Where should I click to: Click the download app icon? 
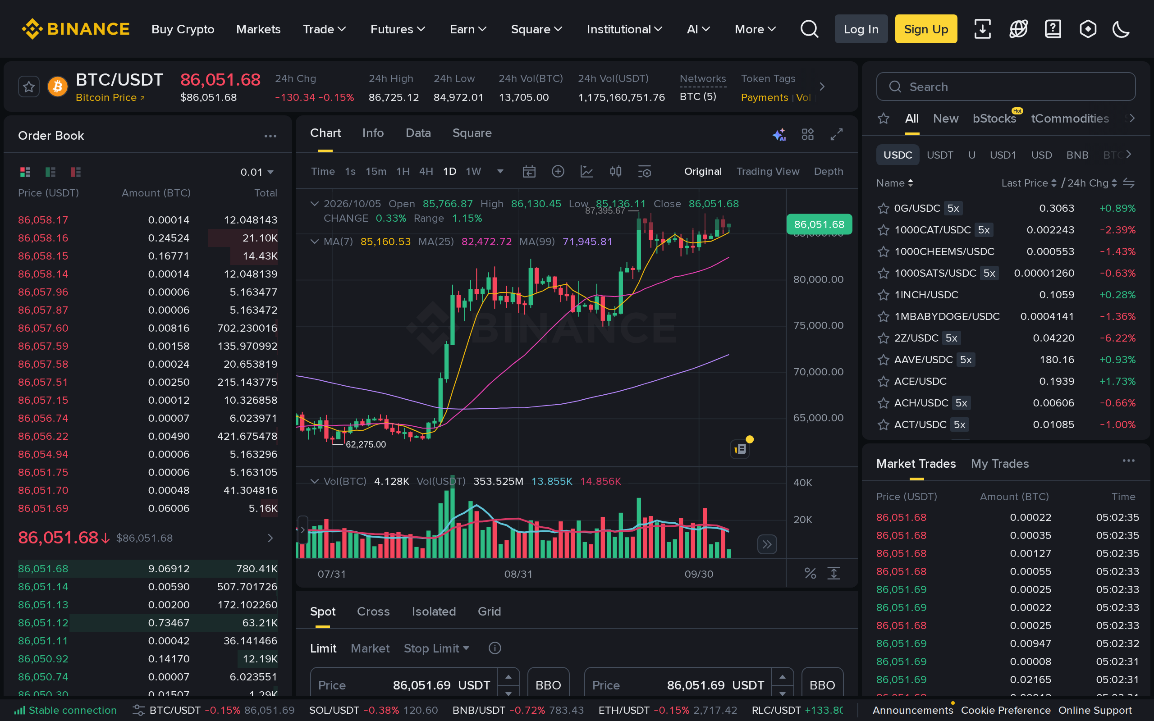[x=982, y=29]
